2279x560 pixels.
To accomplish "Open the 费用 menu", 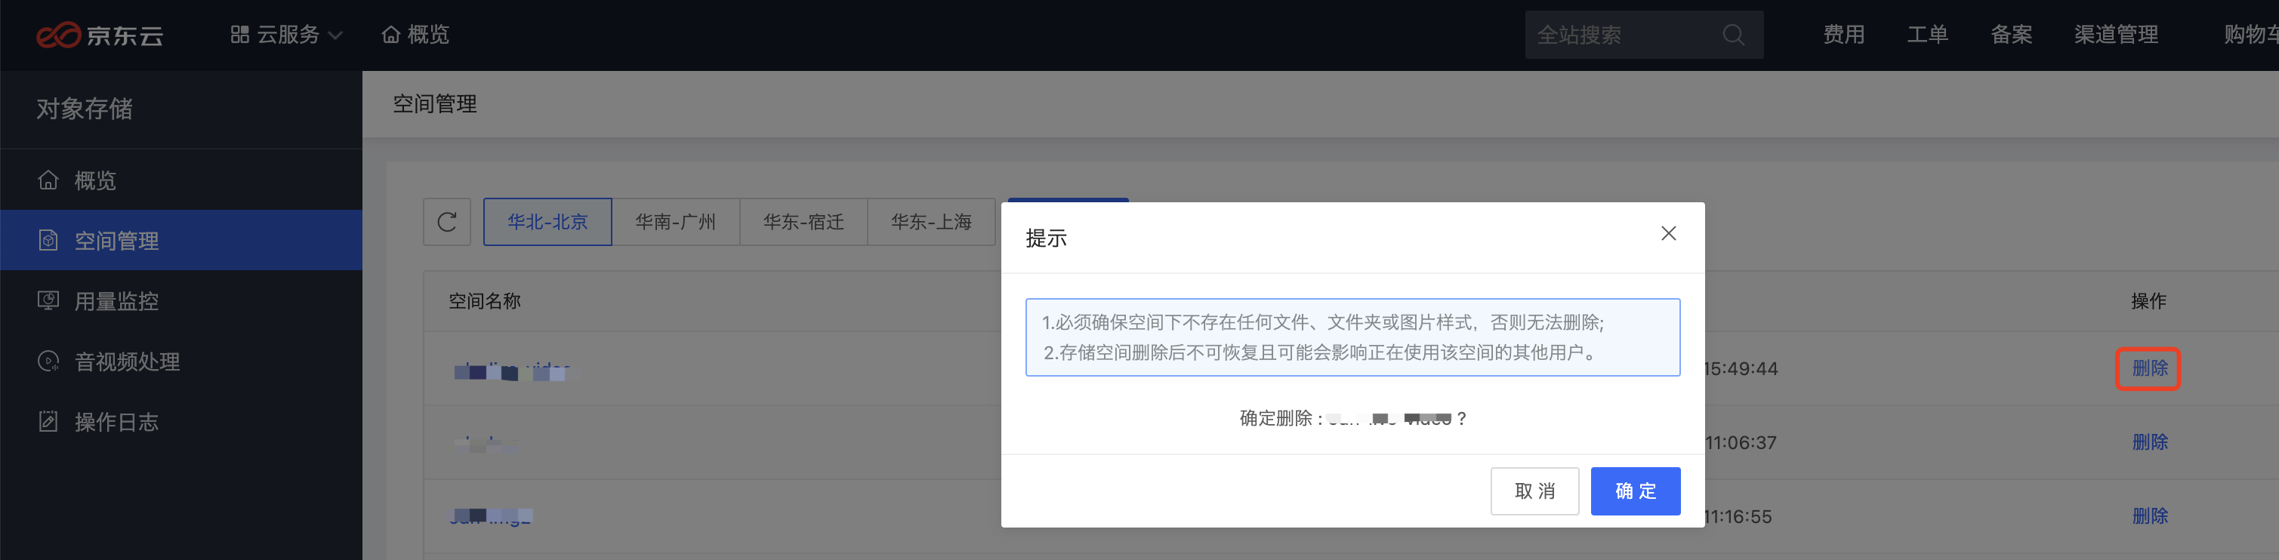I will click(x=1844, y=35).
